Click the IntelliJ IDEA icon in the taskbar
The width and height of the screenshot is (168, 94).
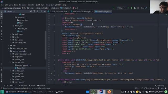point(101,92)
